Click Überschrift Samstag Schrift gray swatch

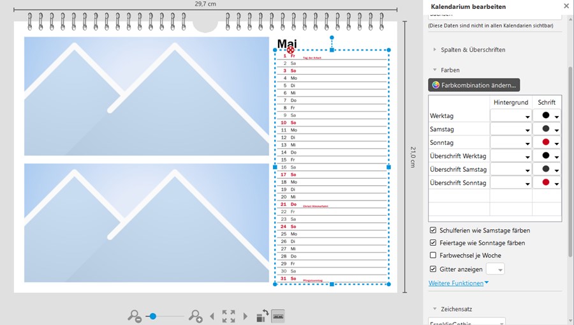click(x=546, y=169)
